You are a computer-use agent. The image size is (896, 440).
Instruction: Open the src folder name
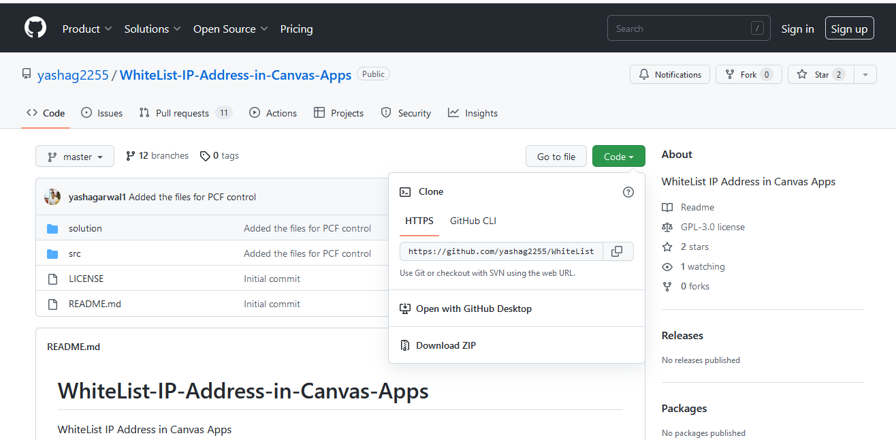click(74, 253)
